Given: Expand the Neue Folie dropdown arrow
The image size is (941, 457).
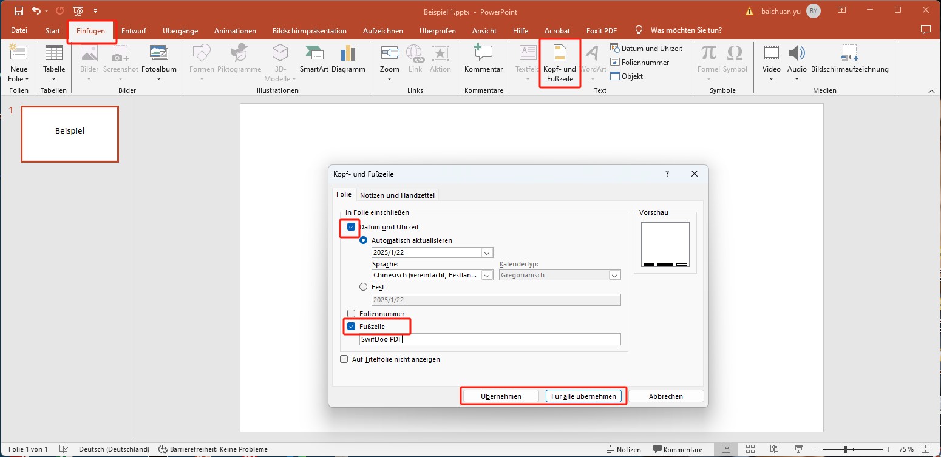Looking at the screenshot, I should 27,79.
